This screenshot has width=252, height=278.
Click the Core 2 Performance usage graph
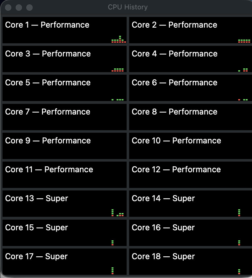(191, 30)
